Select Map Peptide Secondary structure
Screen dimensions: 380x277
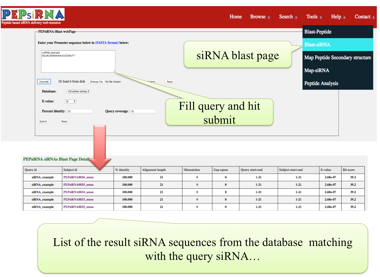[x=337, y=58]
